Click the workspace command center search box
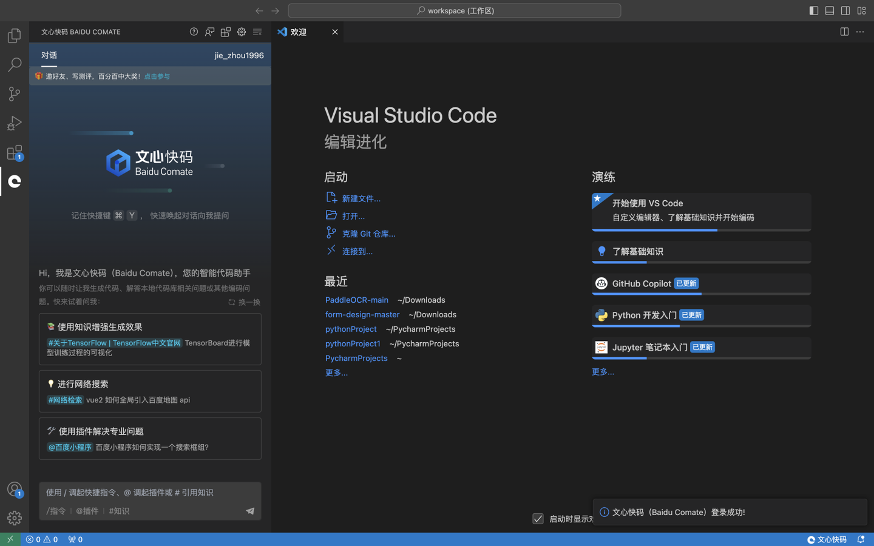 click(x=454, y=10)
